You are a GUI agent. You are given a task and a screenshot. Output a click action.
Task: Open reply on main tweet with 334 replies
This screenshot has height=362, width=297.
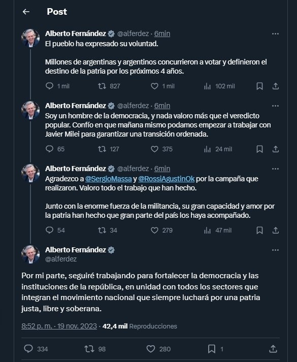[x=28, y=349]
